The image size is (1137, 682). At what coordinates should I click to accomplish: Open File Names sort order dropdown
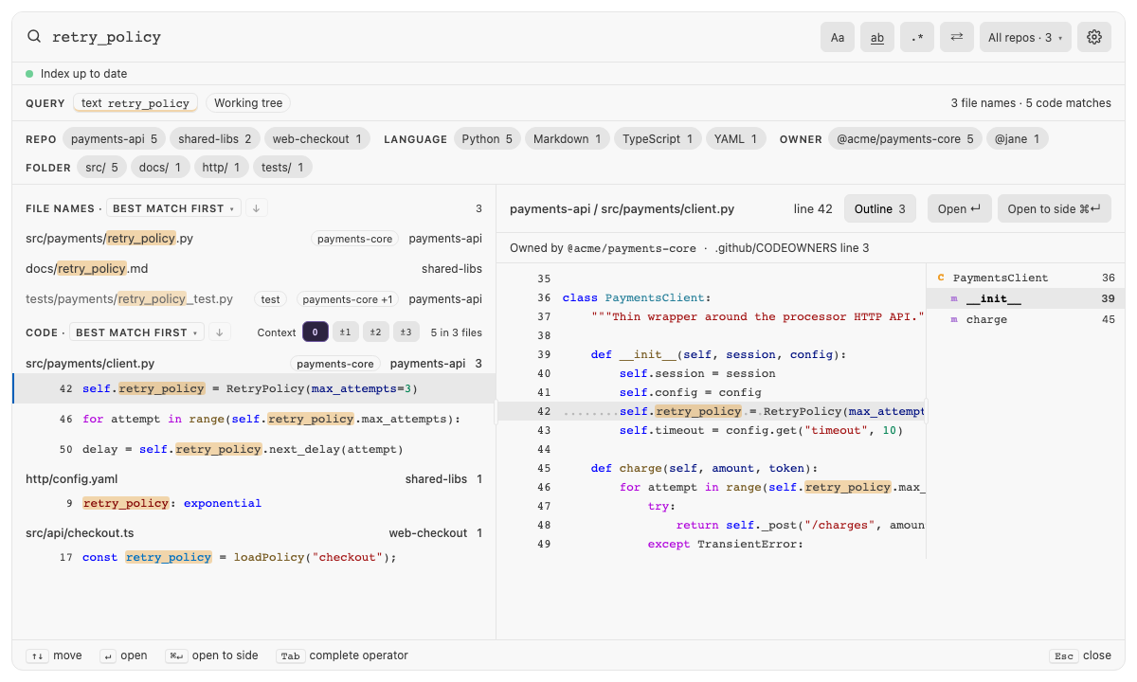(173, 208)
